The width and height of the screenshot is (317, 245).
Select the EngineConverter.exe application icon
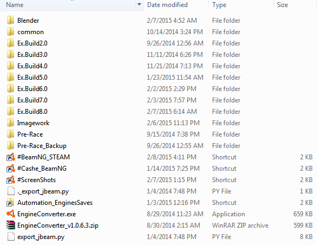[10, 214]
